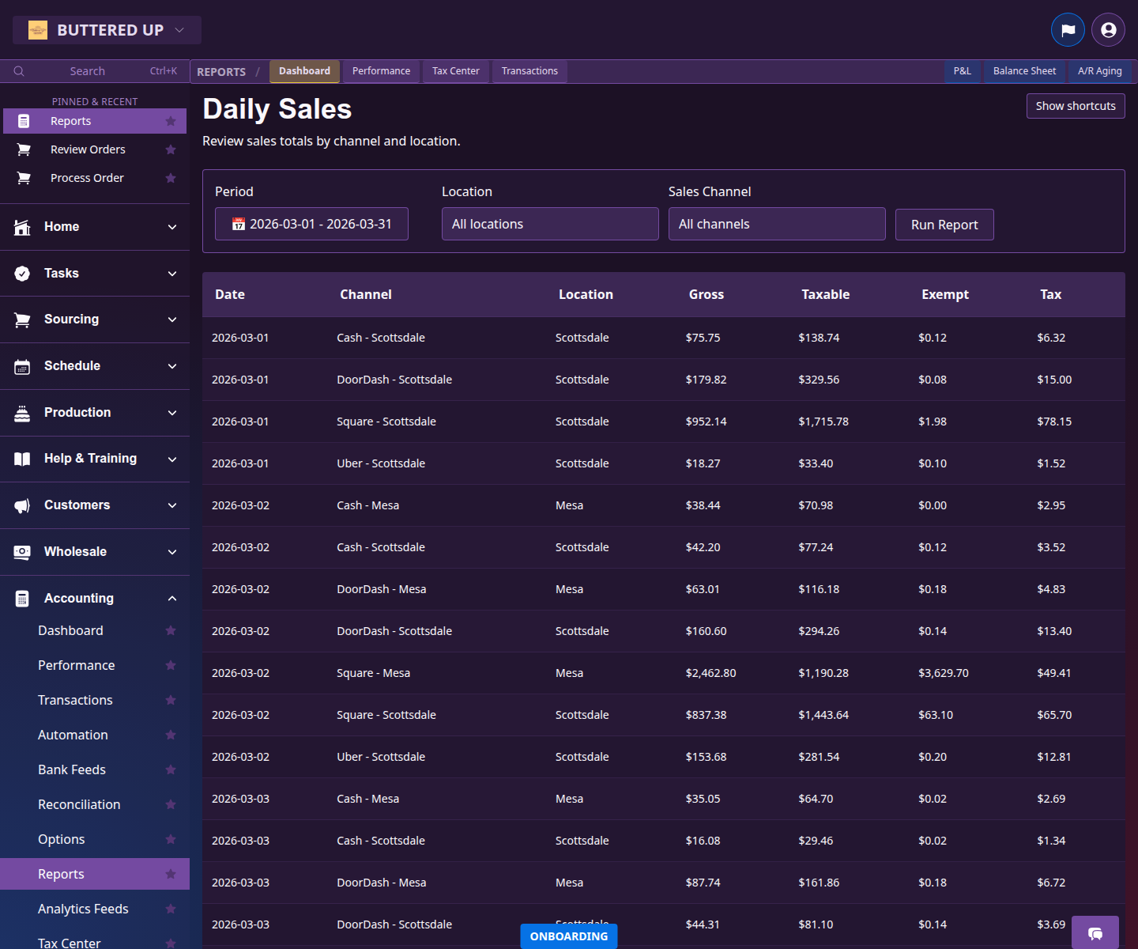
Task: Click the flag icon in the top bar
Action: tap(1068, 29)
